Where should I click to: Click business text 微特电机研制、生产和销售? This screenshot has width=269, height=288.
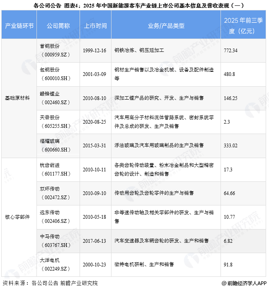point(144,264)
